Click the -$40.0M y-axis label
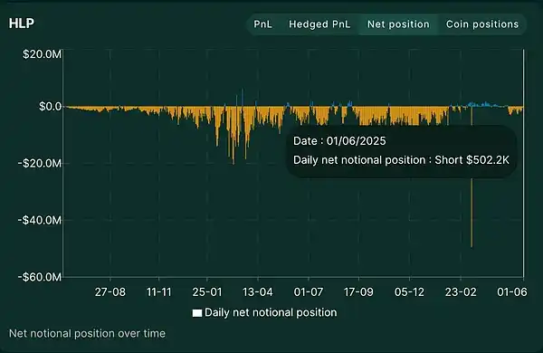Screen dimensions: 543x353 pyautogui.click(x=40, y=220)
